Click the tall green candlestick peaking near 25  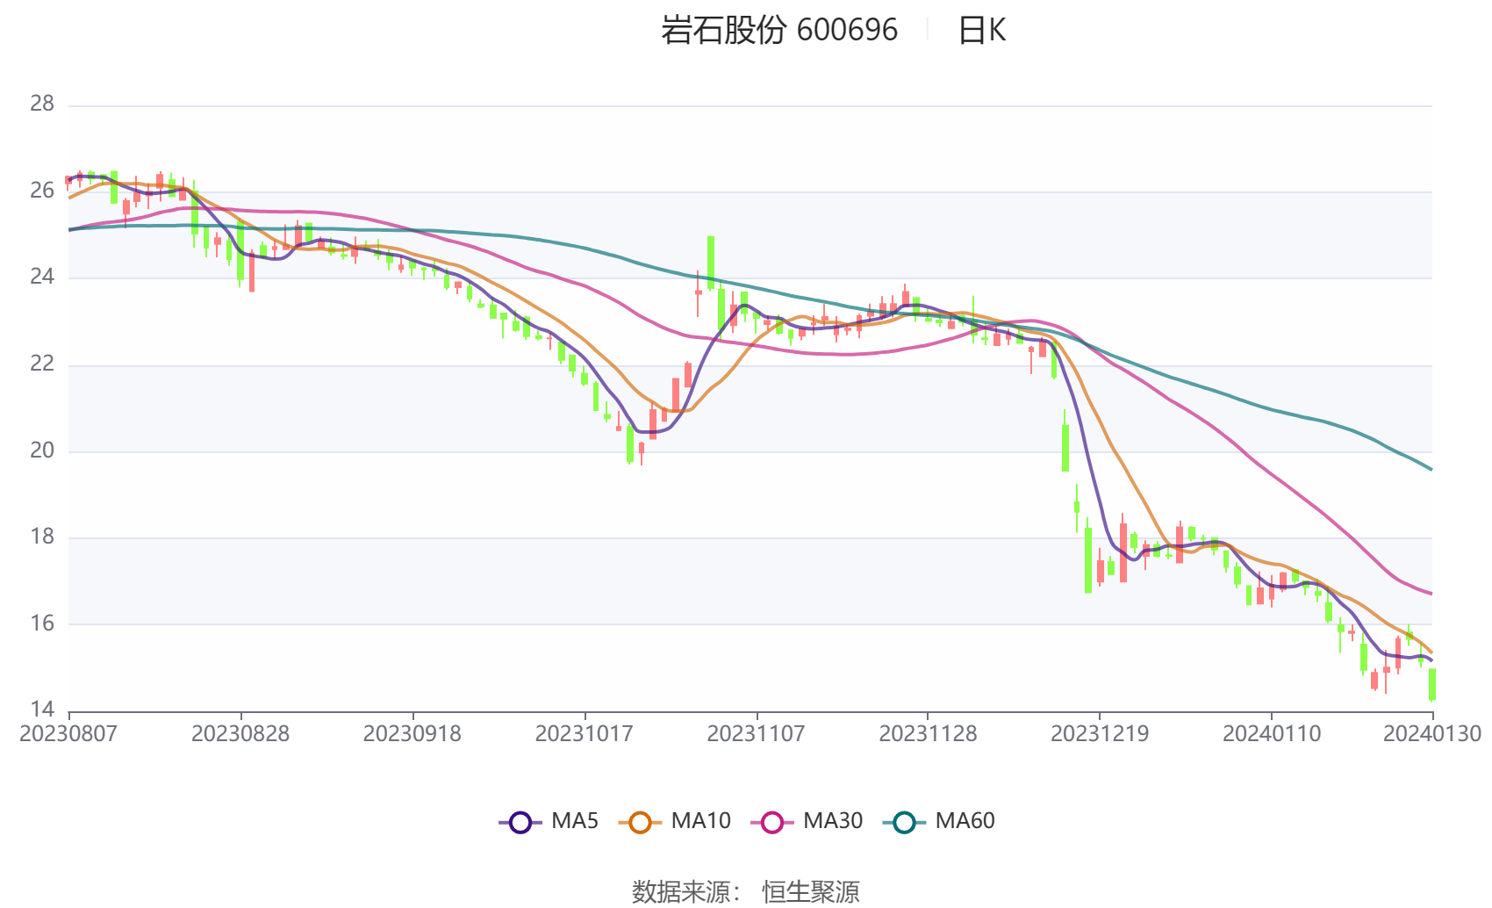711,263
